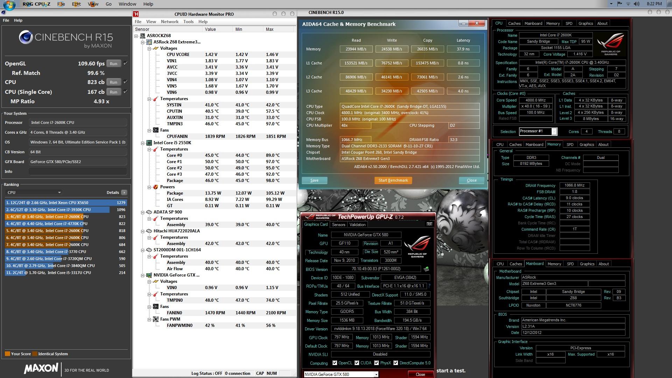Open the Cinebench ranking CPU dropdown
Viewport: 672px width, 378px height.
point(34,192)
